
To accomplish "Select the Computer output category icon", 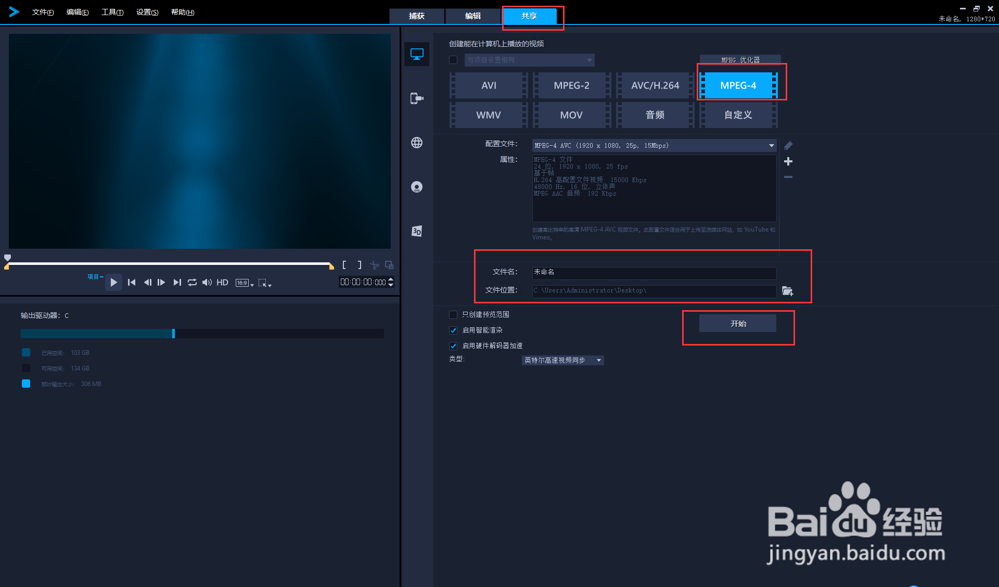I will pos(417,54).
